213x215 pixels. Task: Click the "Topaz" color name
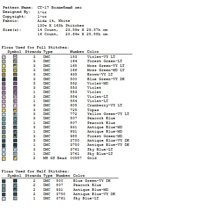pos(93,110)
